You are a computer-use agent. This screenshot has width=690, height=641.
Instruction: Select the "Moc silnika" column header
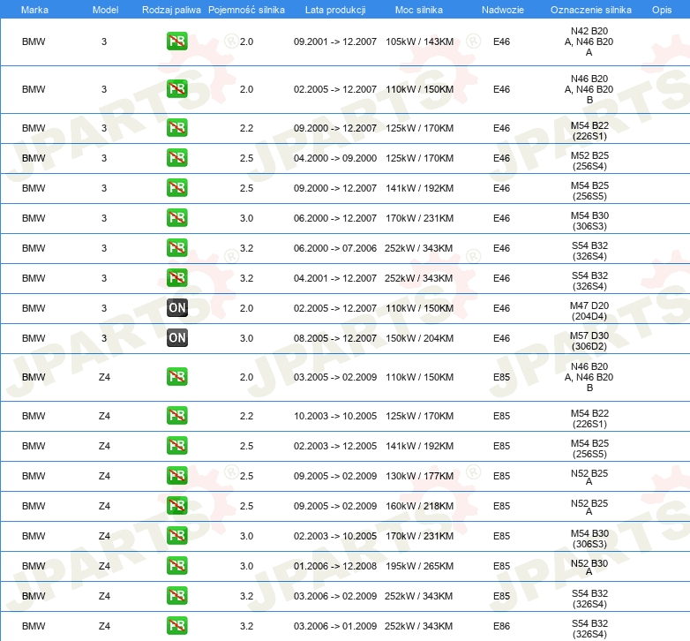[x=419, y=9]
